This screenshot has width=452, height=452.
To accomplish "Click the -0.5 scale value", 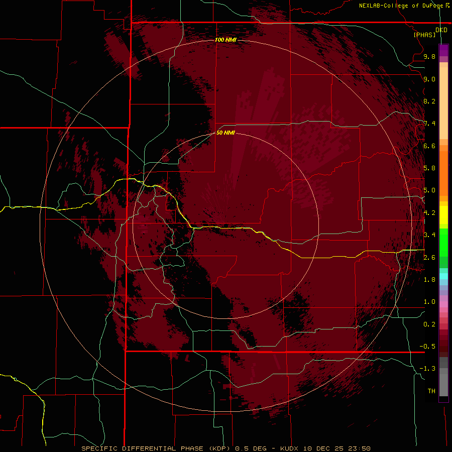I will point(427,347).
